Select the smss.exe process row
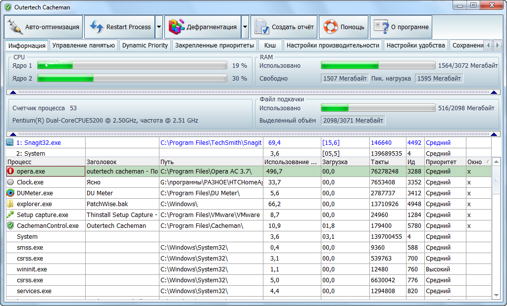 249,248
